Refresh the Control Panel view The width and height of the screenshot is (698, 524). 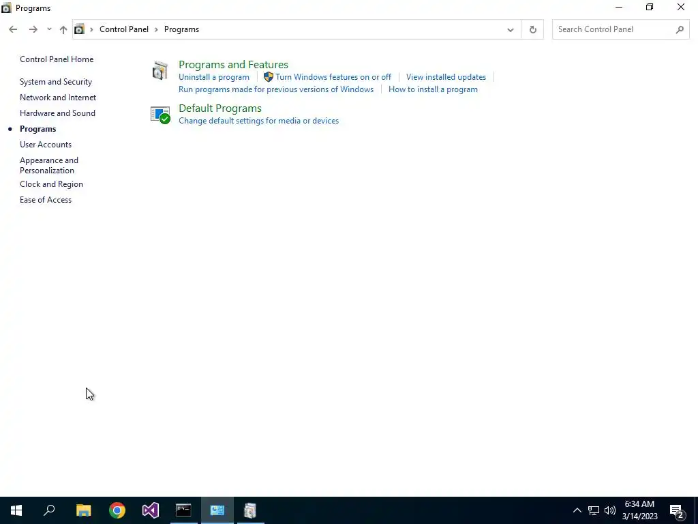tap(532, 29)
